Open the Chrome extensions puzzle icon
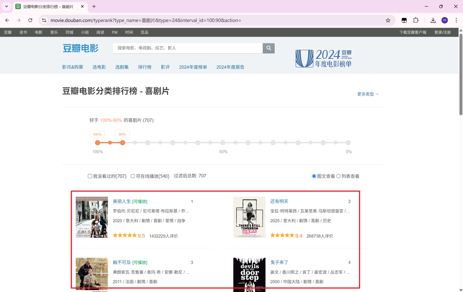 pos(416,20)
